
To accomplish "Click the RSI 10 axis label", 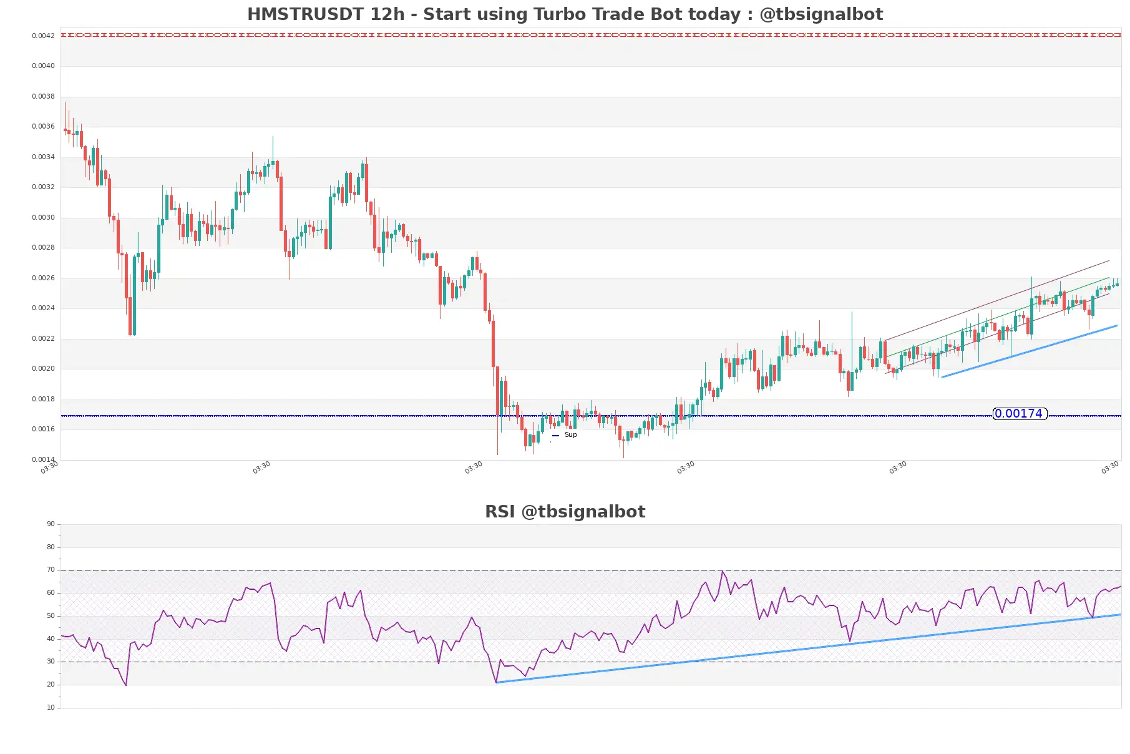I will point(51,707).
